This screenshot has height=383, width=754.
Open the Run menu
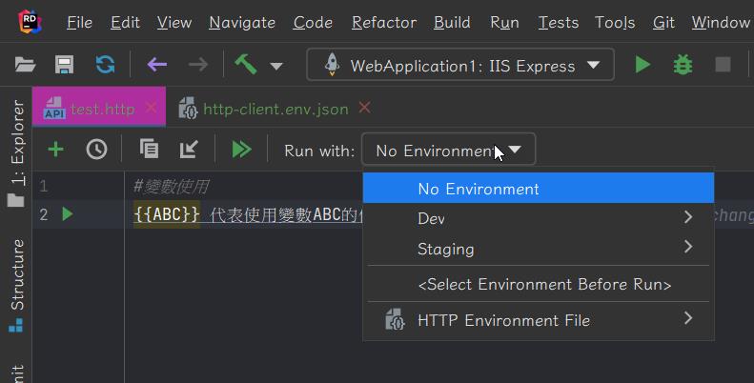click(504, 22)
